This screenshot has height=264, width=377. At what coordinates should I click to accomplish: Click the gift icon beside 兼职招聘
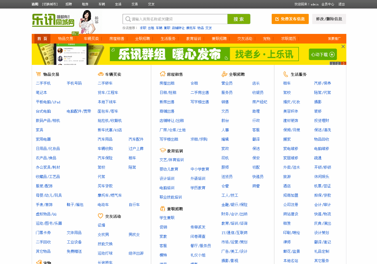click(162, 209)
